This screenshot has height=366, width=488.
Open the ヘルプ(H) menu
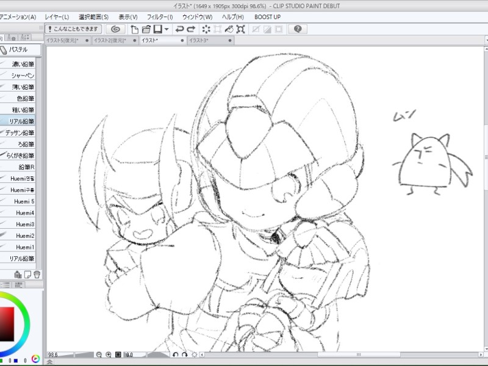233,17
